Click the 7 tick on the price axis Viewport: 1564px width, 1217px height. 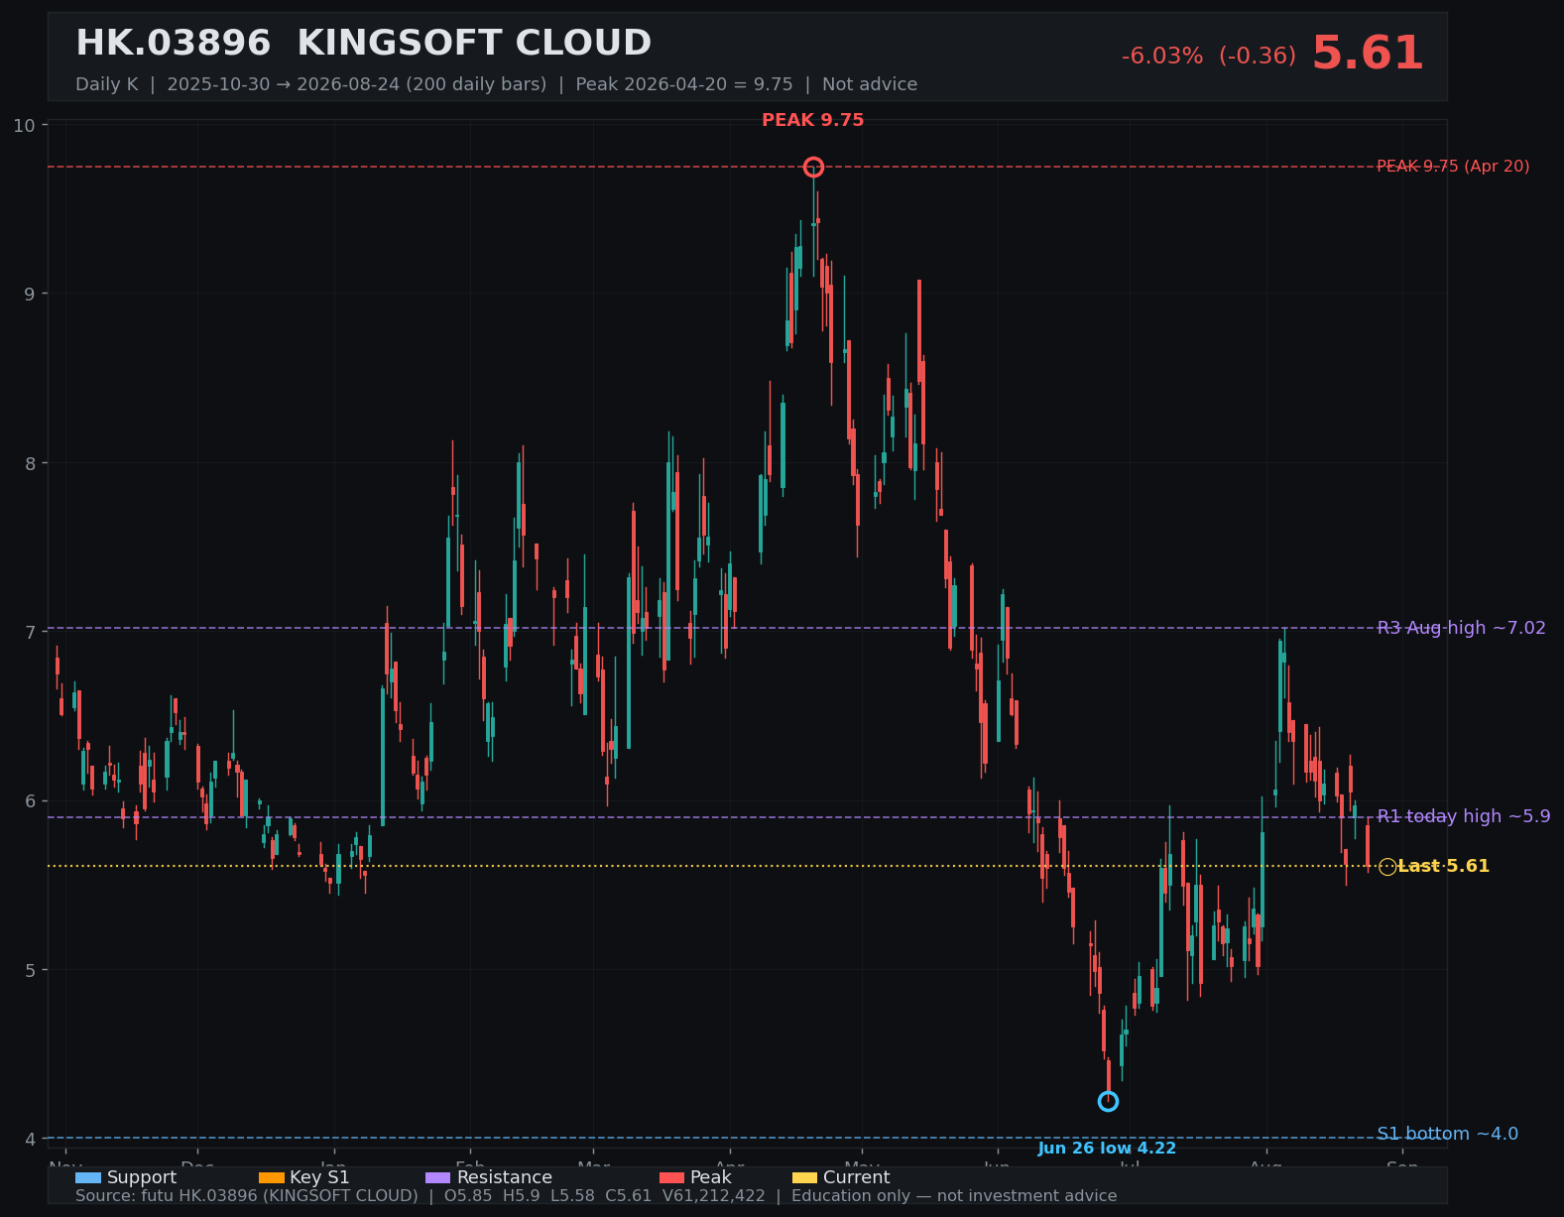(x=30, y=632)
